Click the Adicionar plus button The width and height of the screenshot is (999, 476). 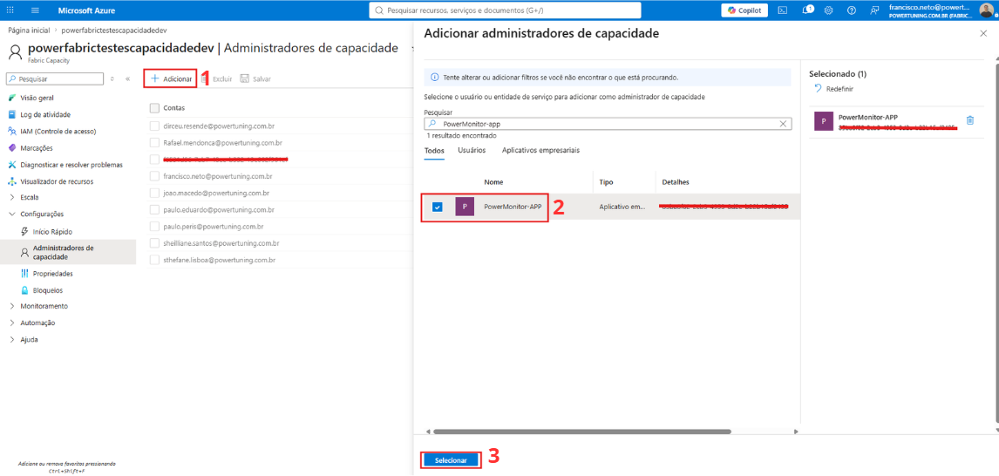click(x=171, y=78)
